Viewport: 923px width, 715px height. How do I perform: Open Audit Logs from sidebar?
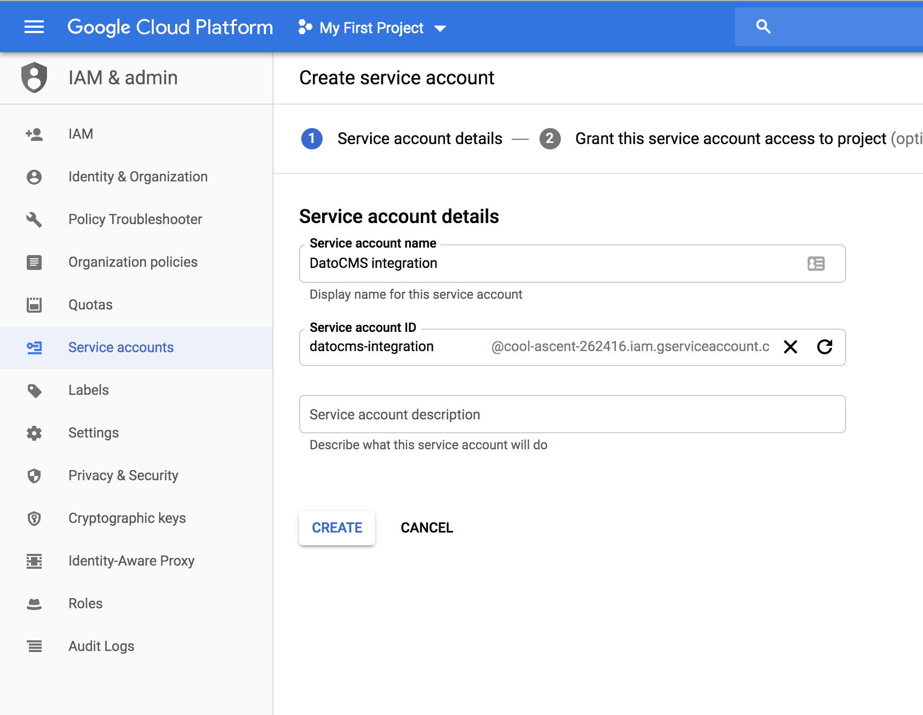101,646
